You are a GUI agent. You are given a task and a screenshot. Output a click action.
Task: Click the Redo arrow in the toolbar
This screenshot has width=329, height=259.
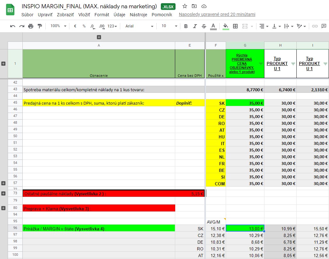[22, 26]
